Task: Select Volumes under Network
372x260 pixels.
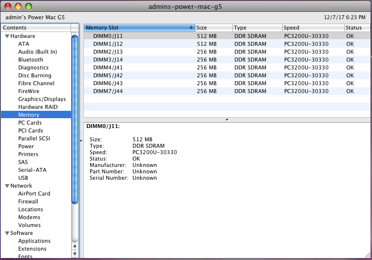Action: pyautogui.click(x=30, y=225)
